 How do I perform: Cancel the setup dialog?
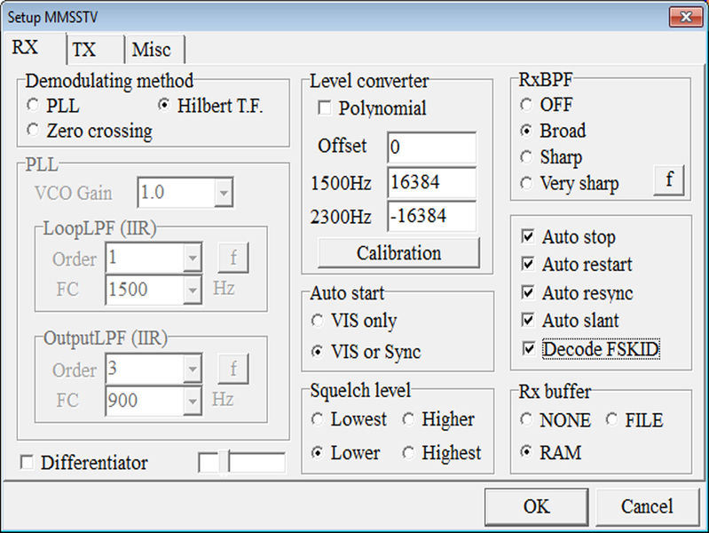click(647, 506)
